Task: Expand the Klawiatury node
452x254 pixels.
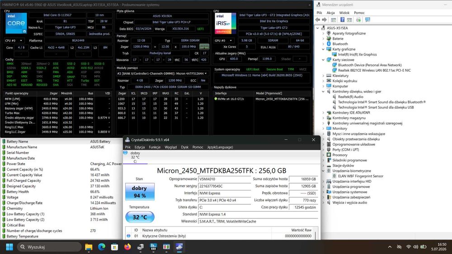Action: (x=323, y=76)
